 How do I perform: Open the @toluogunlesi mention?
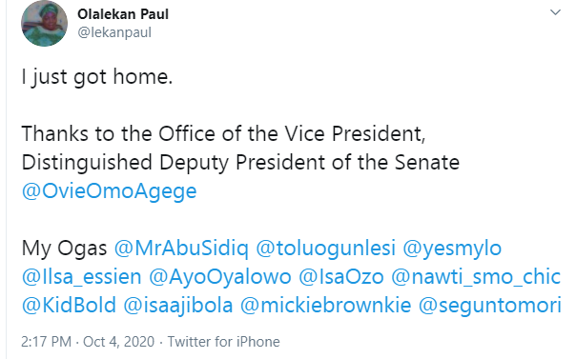(325, 249)
